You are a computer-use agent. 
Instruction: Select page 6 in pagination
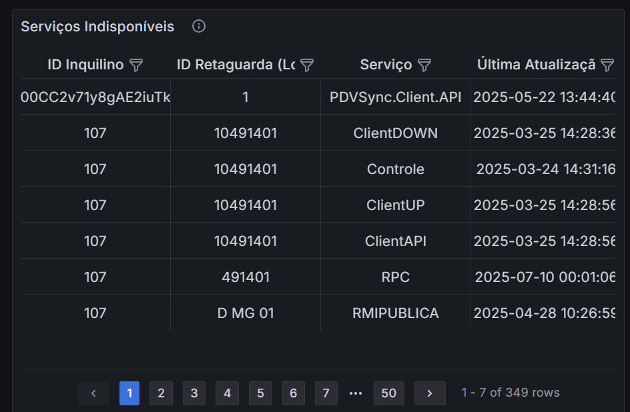click(293, 393)
